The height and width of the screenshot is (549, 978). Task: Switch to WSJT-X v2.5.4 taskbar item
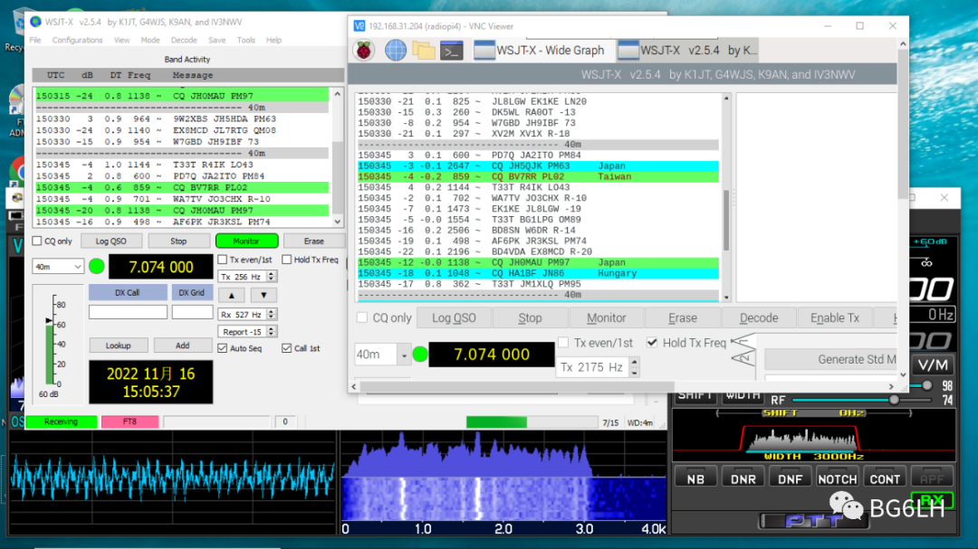(x=688, y=51)
